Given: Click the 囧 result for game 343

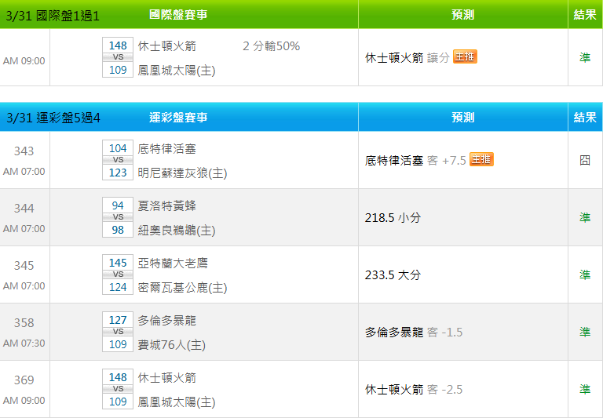Looking at the screenshot, I should [x=585, y=160].
